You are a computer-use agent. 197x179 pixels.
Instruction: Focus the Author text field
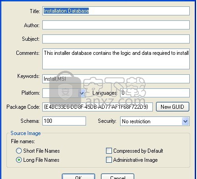pos(116,25)
